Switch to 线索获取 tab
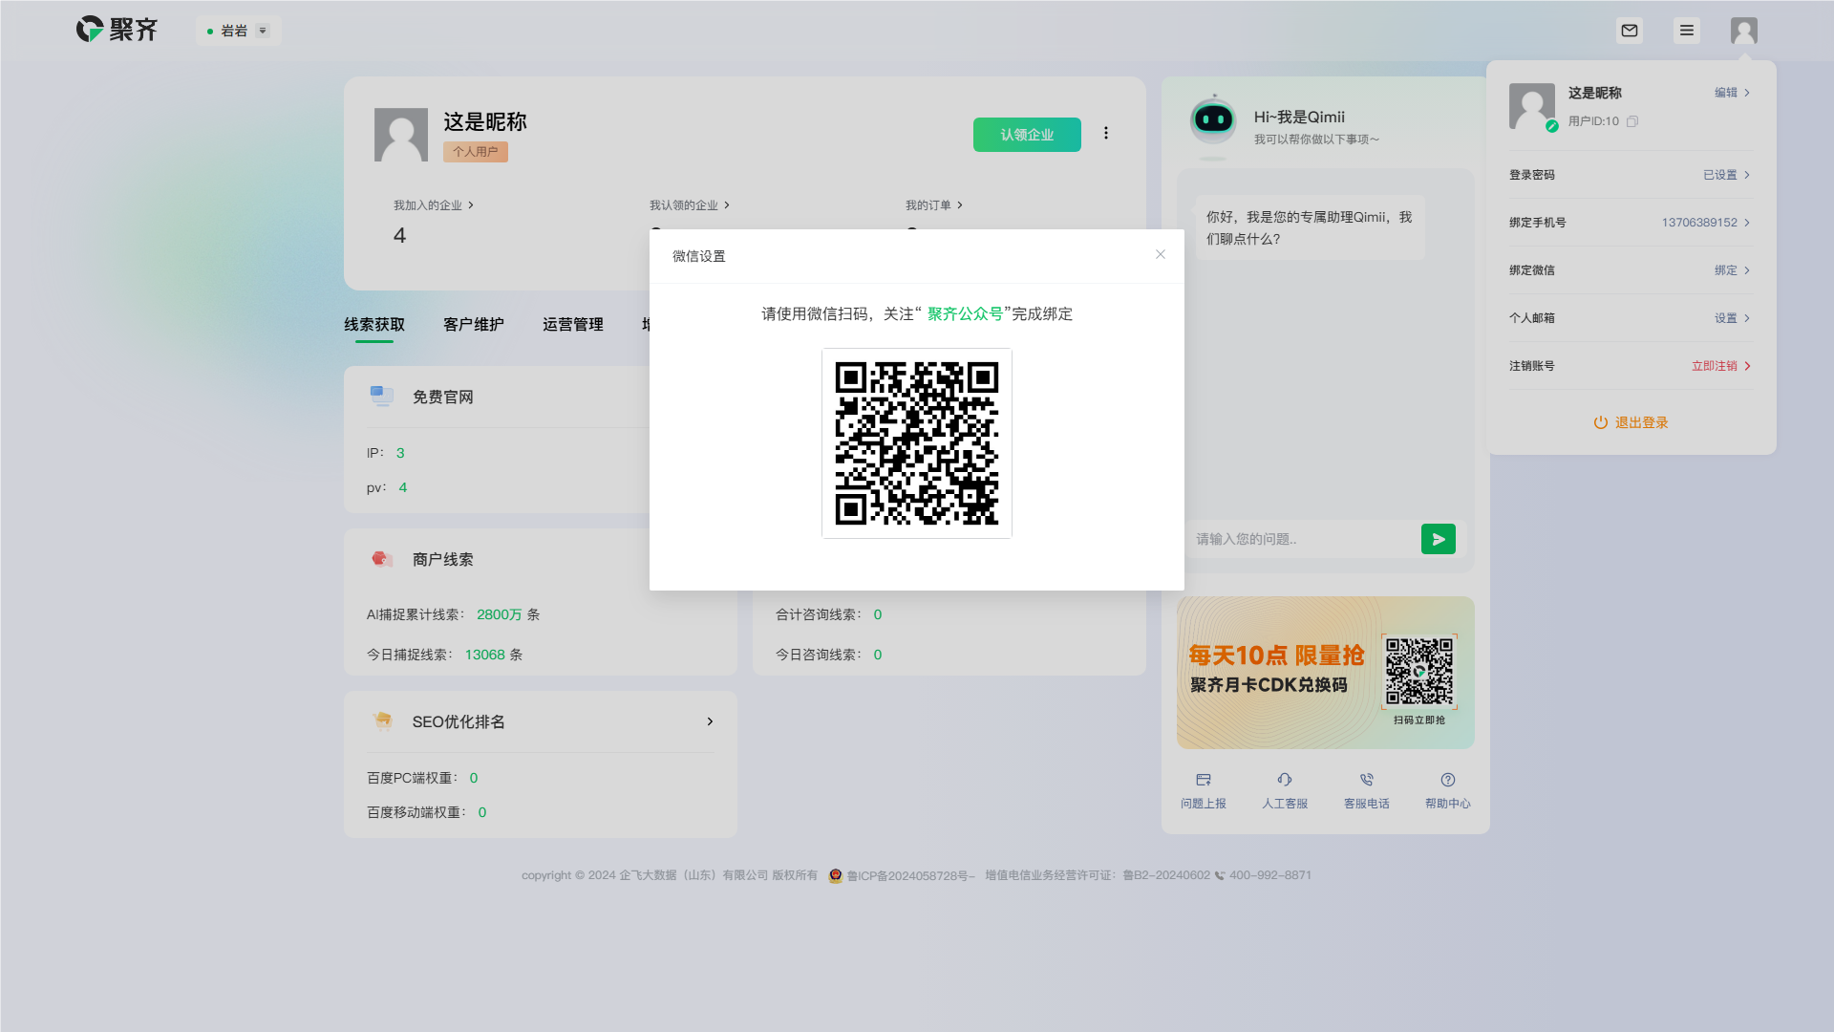This screenshot has height=1032, width=1834. tap(374, 325)
